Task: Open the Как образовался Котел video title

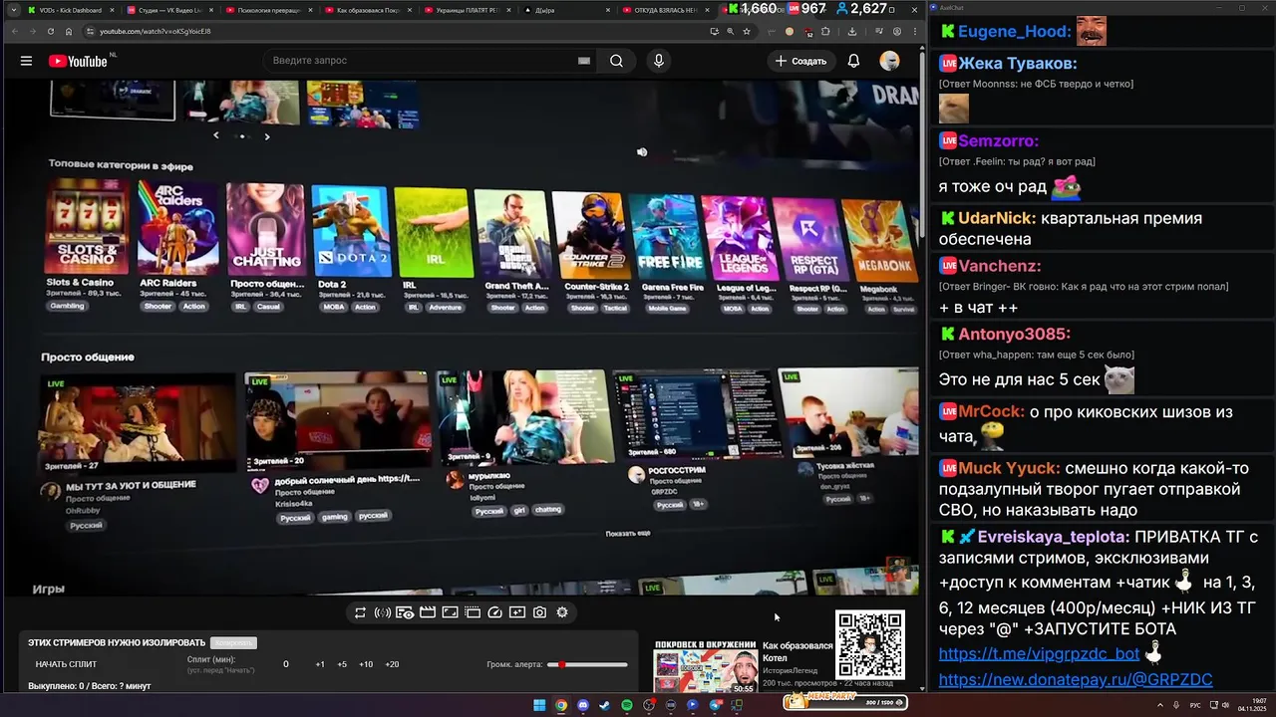Action: click(797, 651)
